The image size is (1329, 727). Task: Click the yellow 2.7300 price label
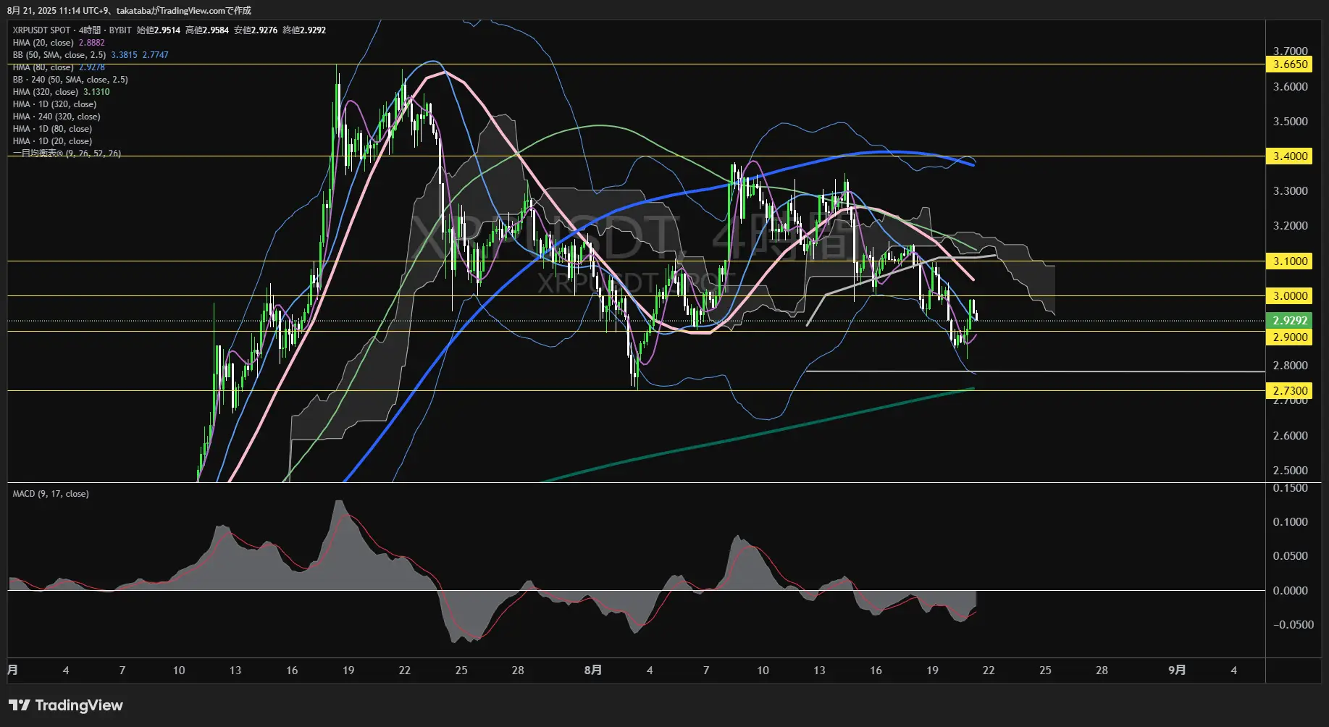pyautogui.click(x=1290, y=391)
